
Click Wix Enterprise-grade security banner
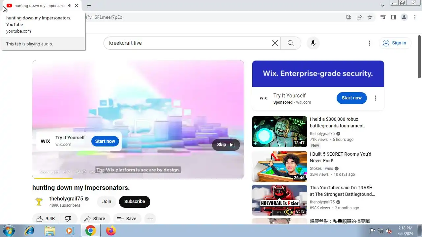pyautogui.click(x=318, y=74)
